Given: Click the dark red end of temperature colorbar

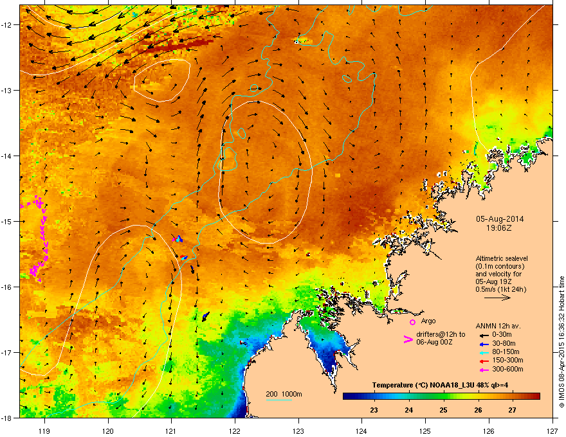Looking at the screenshot, I should [536, 397].
